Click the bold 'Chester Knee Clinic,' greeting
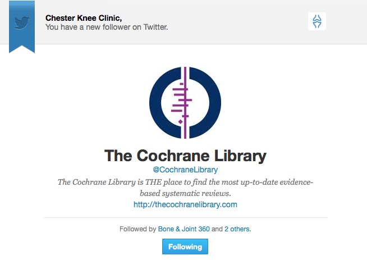 pos(84,18)
